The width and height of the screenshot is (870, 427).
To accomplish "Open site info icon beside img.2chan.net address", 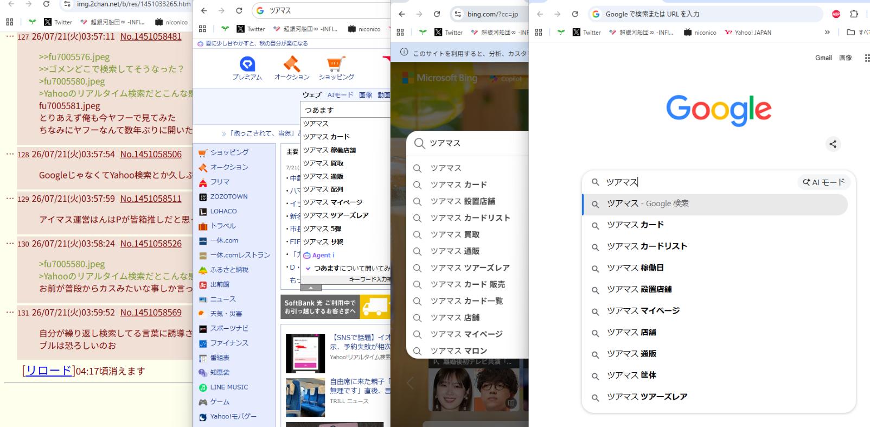I will pos(67,4).
